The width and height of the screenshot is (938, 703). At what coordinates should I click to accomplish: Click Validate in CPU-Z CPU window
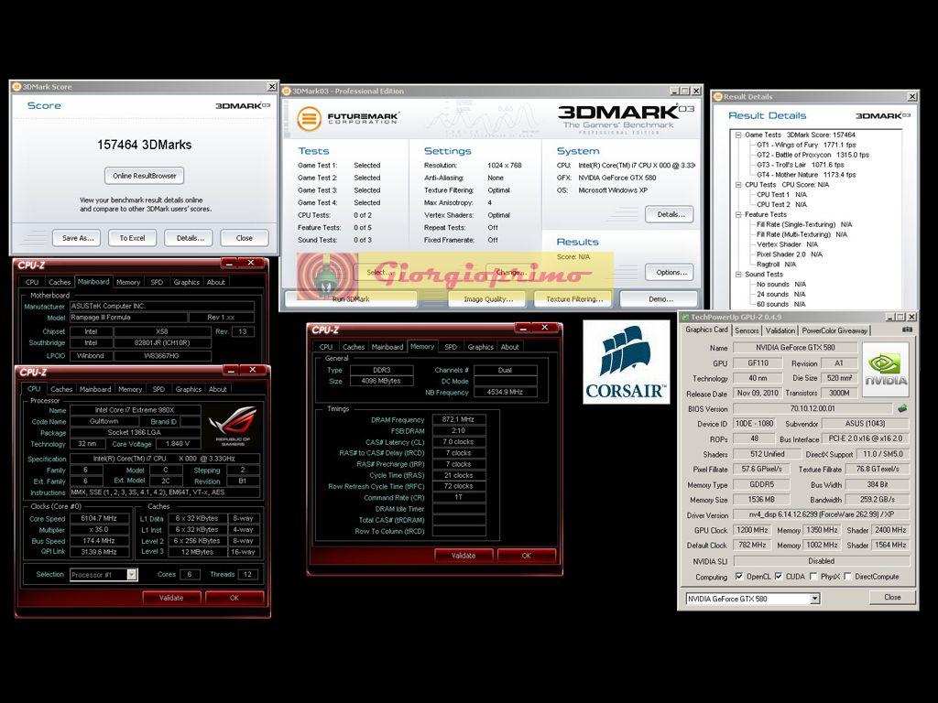click(x=171, y=598)
